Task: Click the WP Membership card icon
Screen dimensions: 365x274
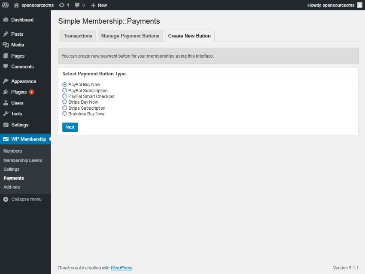Action: click(6, 139)
